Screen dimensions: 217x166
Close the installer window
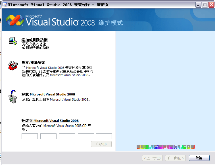click(x=212, y=5)
